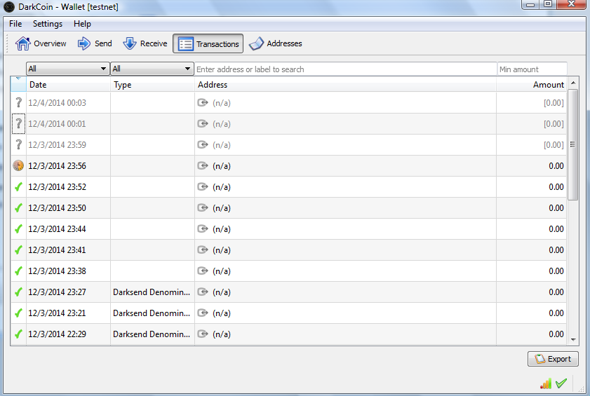590x396 pixels.
Task: Click the green checkmark for 12/3/2014 23:21
Action: [18, 313]
